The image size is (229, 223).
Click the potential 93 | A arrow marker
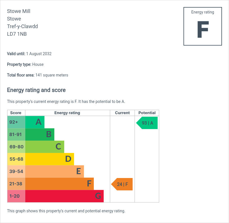click(x=147, y=123)
